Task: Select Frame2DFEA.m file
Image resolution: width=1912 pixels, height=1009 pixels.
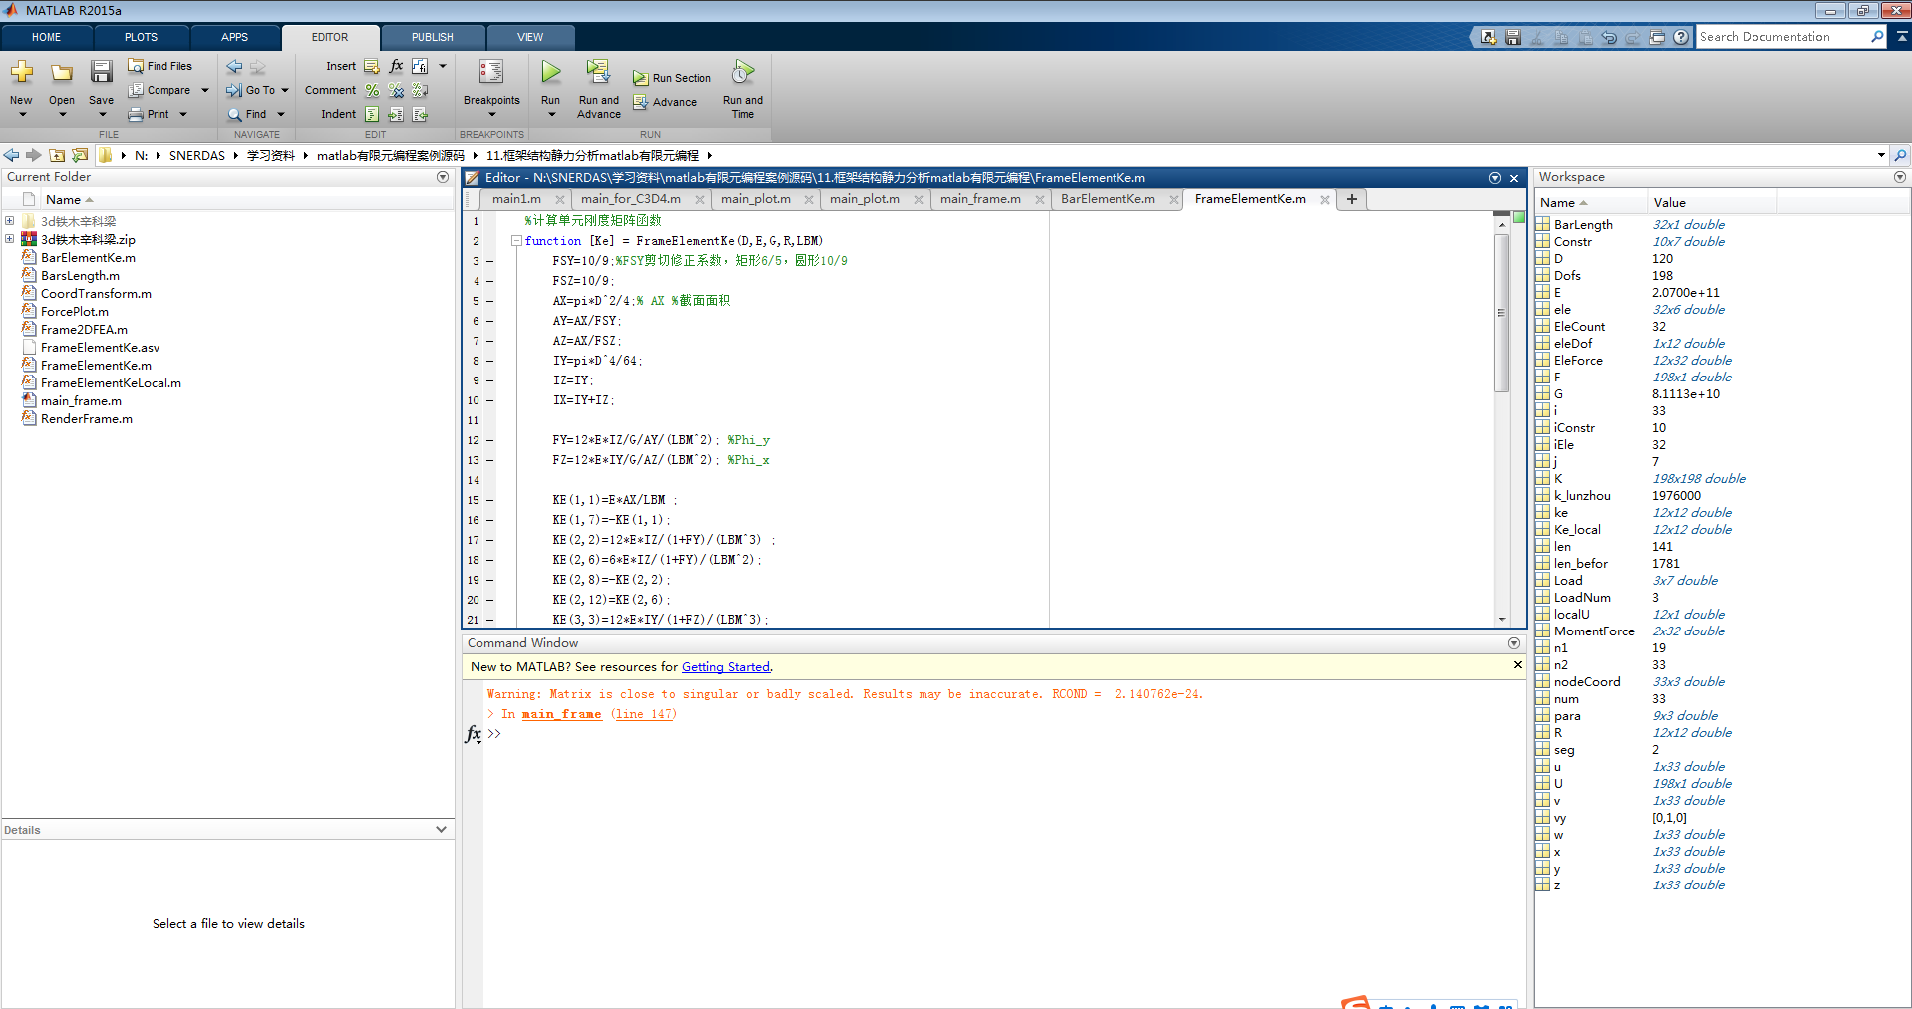Action: tap(84, 329)
